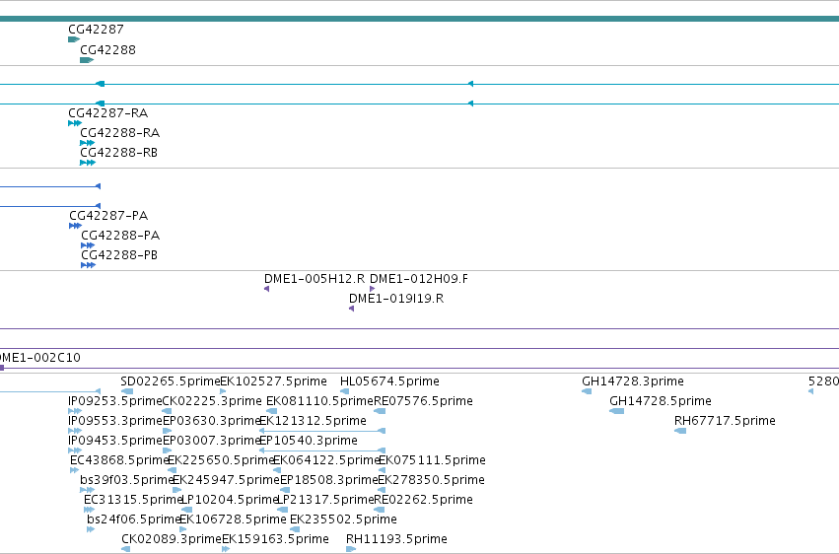Click the EK081110.5prime EST

click(x=319, y=401)
